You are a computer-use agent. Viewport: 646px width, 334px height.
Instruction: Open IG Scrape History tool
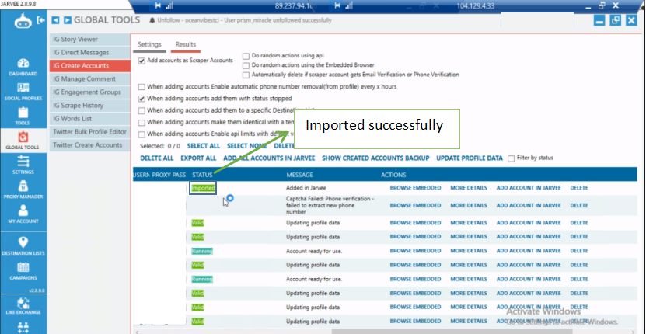89,106
